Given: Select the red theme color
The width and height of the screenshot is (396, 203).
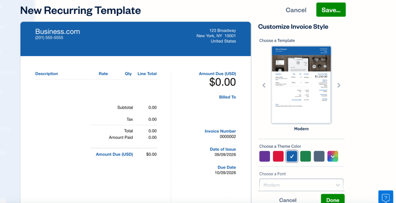Looking at the screenshot, I should click(x=278, y=156).
